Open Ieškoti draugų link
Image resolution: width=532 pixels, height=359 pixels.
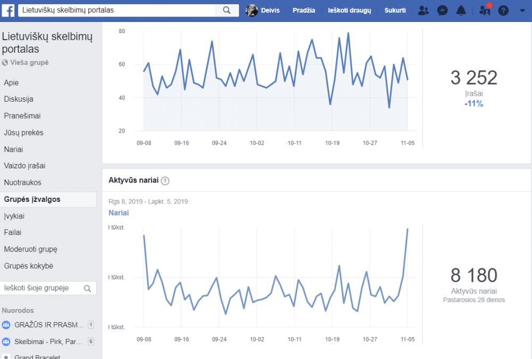point(349,11)
